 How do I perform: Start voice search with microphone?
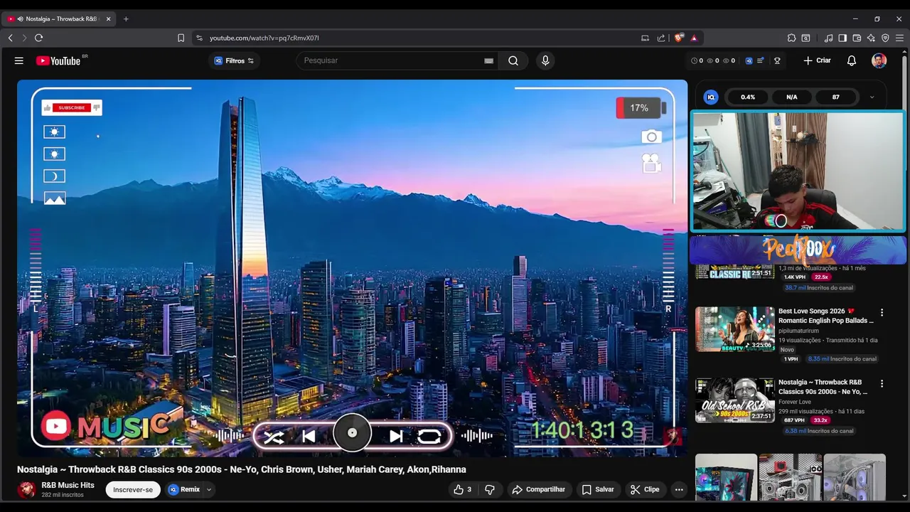[x=545, y=60]
